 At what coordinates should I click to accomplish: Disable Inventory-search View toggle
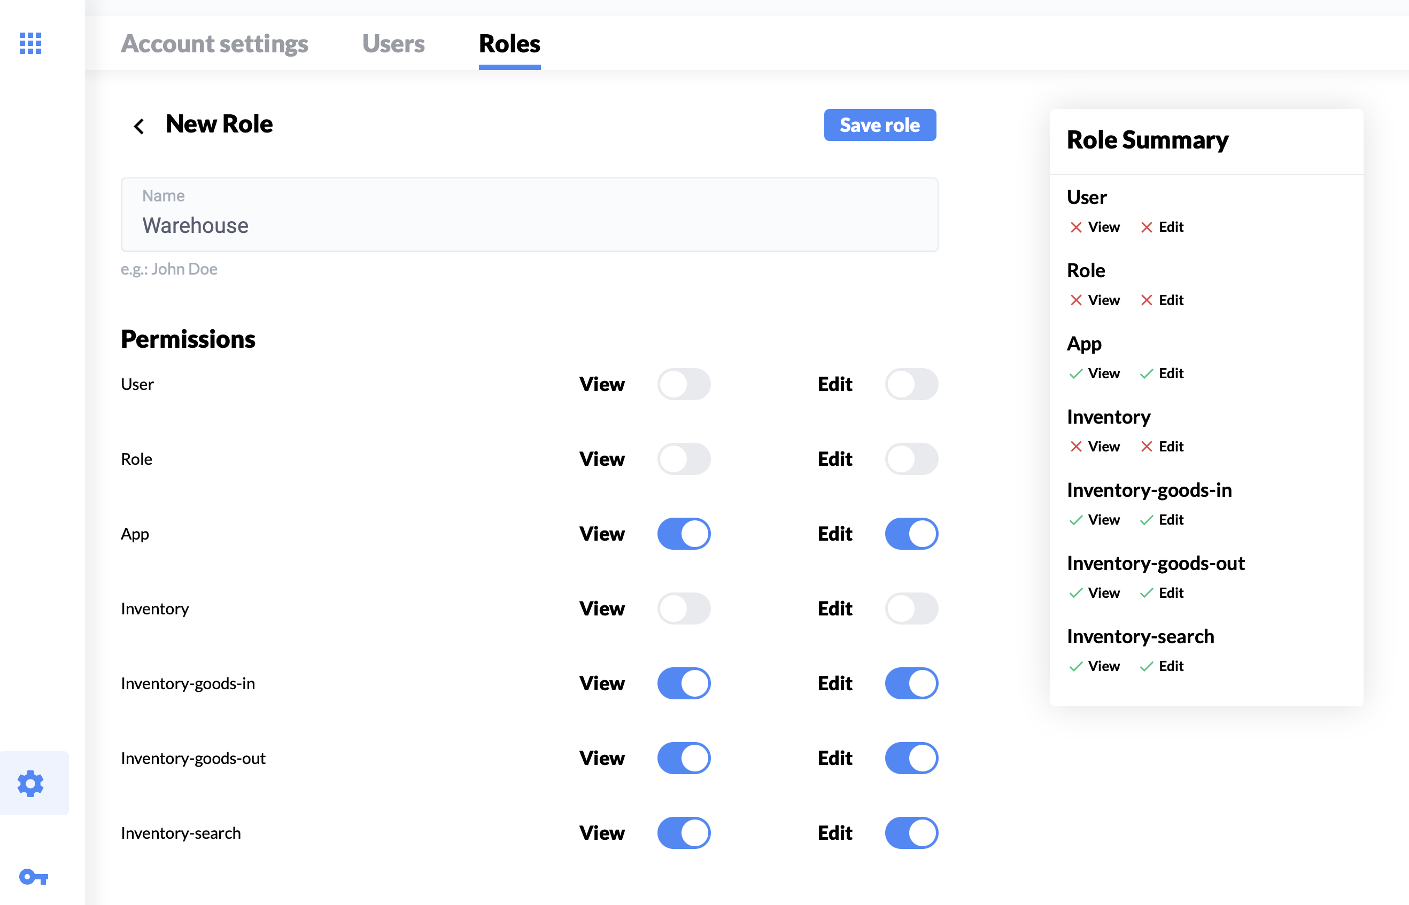pos(684,833)
